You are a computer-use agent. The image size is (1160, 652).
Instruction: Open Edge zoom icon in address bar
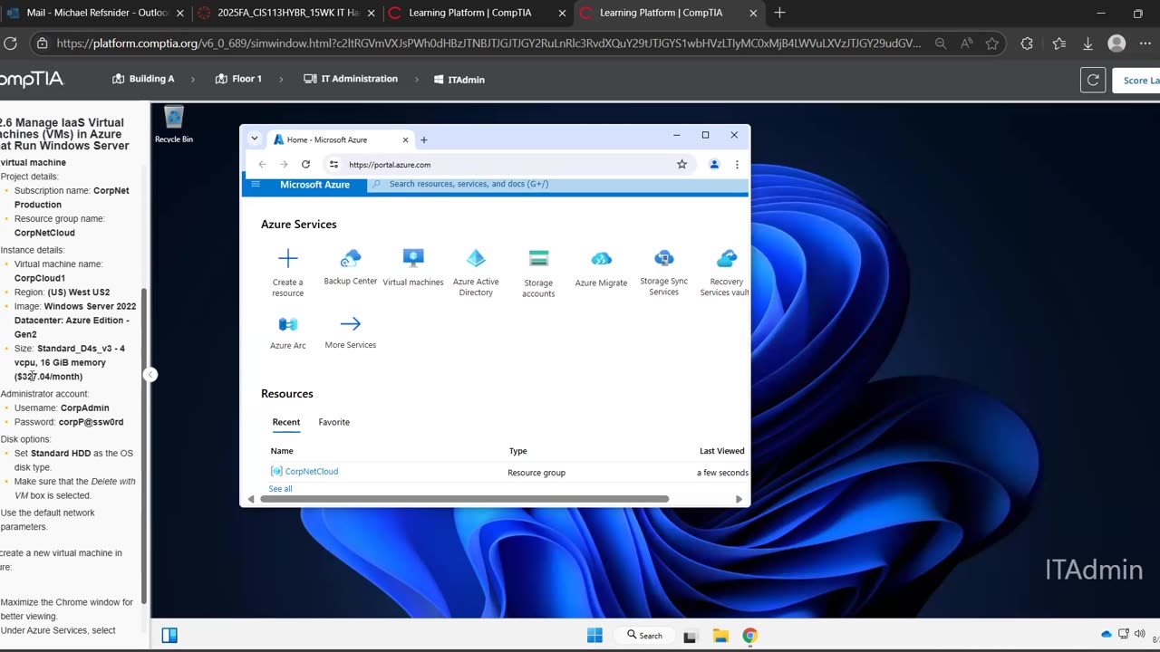[941, 43]
